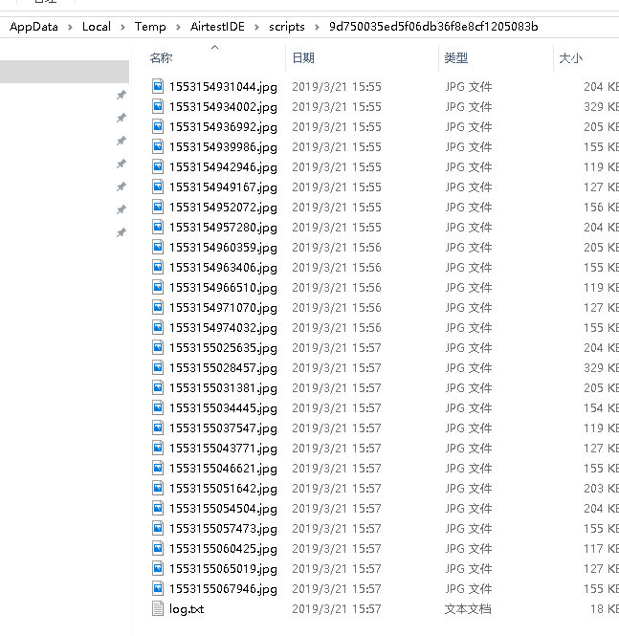Image resolution: width=619 pixels, height=636 pixels.
Task: Navigate to scripts folder in breadcrumb
Action: [286, 27]
